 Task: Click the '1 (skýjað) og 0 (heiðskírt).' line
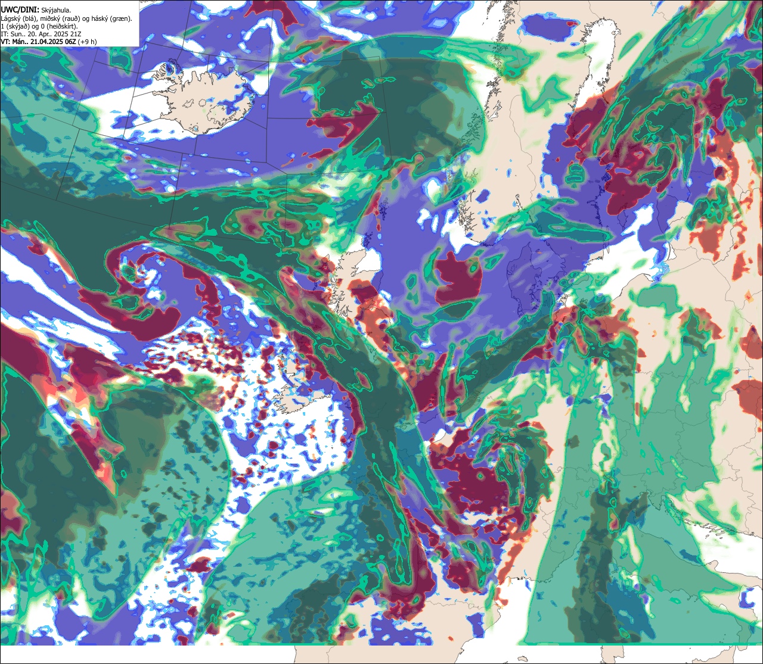(x=39, y=26)
